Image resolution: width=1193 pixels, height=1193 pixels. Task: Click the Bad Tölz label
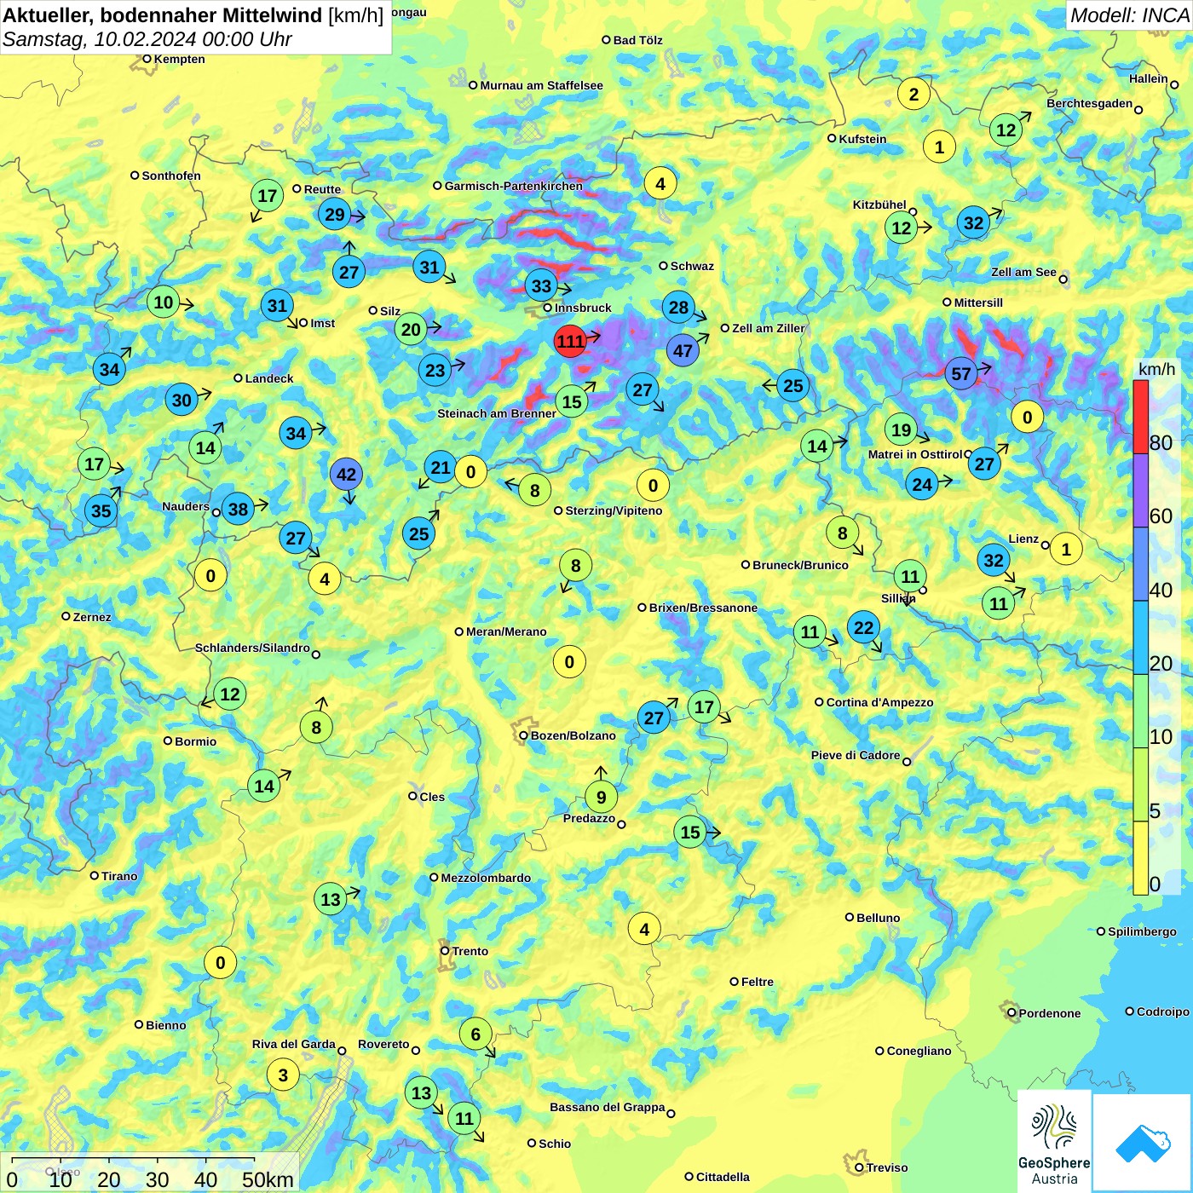pos(637,40)
